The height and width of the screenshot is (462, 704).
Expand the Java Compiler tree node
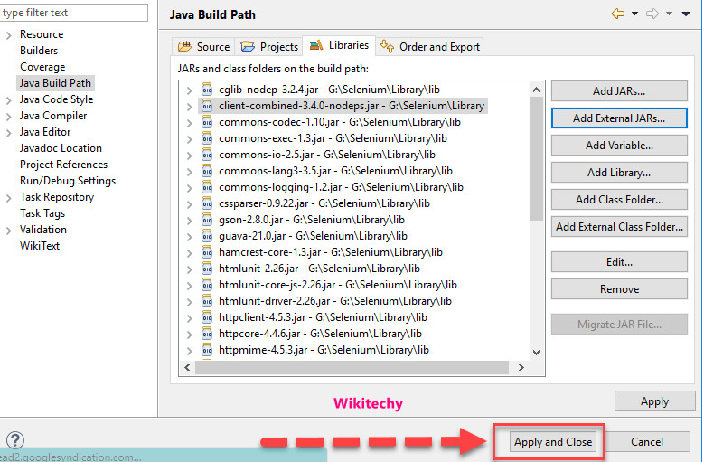click(10, 116)
